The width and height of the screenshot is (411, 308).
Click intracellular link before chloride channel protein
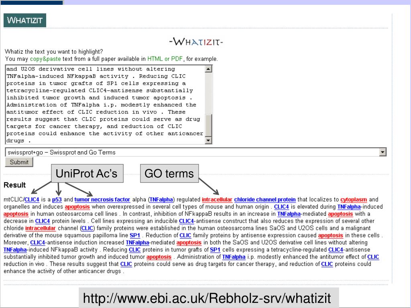(217, 200)
